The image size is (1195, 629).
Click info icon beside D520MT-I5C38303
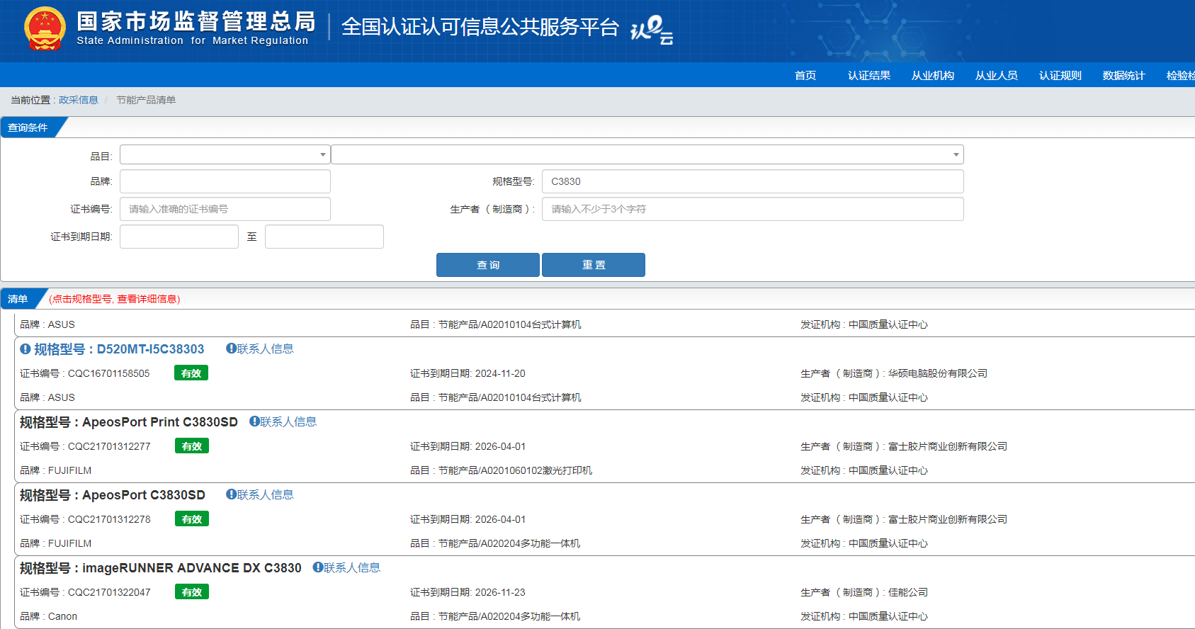pyautogui.click(x=25, y=349)
